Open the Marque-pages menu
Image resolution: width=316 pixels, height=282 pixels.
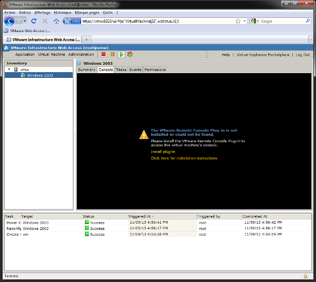[87, 13]
